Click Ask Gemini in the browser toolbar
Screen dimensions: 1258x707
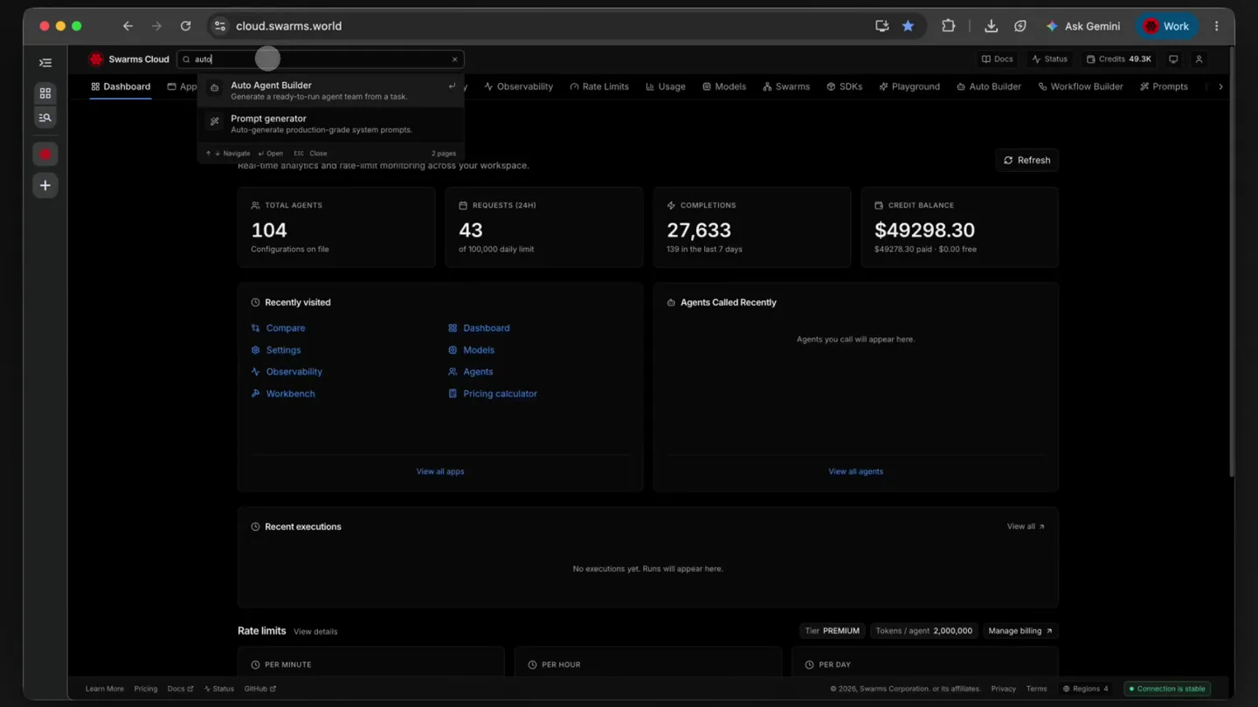[1083, 26]
